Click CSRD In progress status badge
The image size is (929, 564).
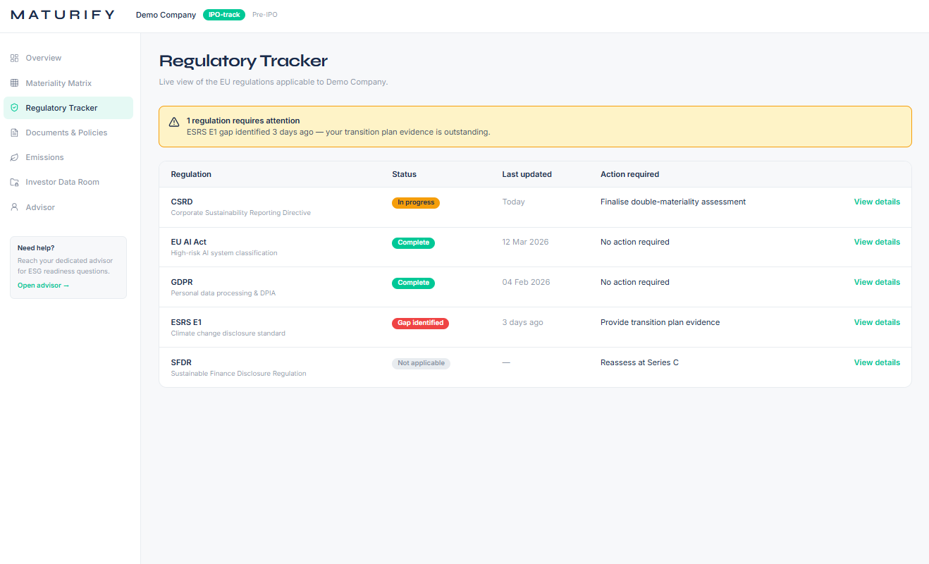(x=416, y=203)
